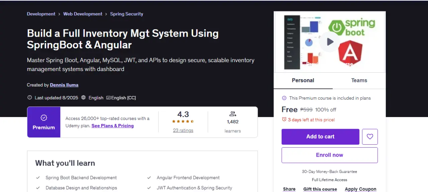Click the What you'll learn heading
This screenshot has width=428, height=192.
tap(65, 163)
